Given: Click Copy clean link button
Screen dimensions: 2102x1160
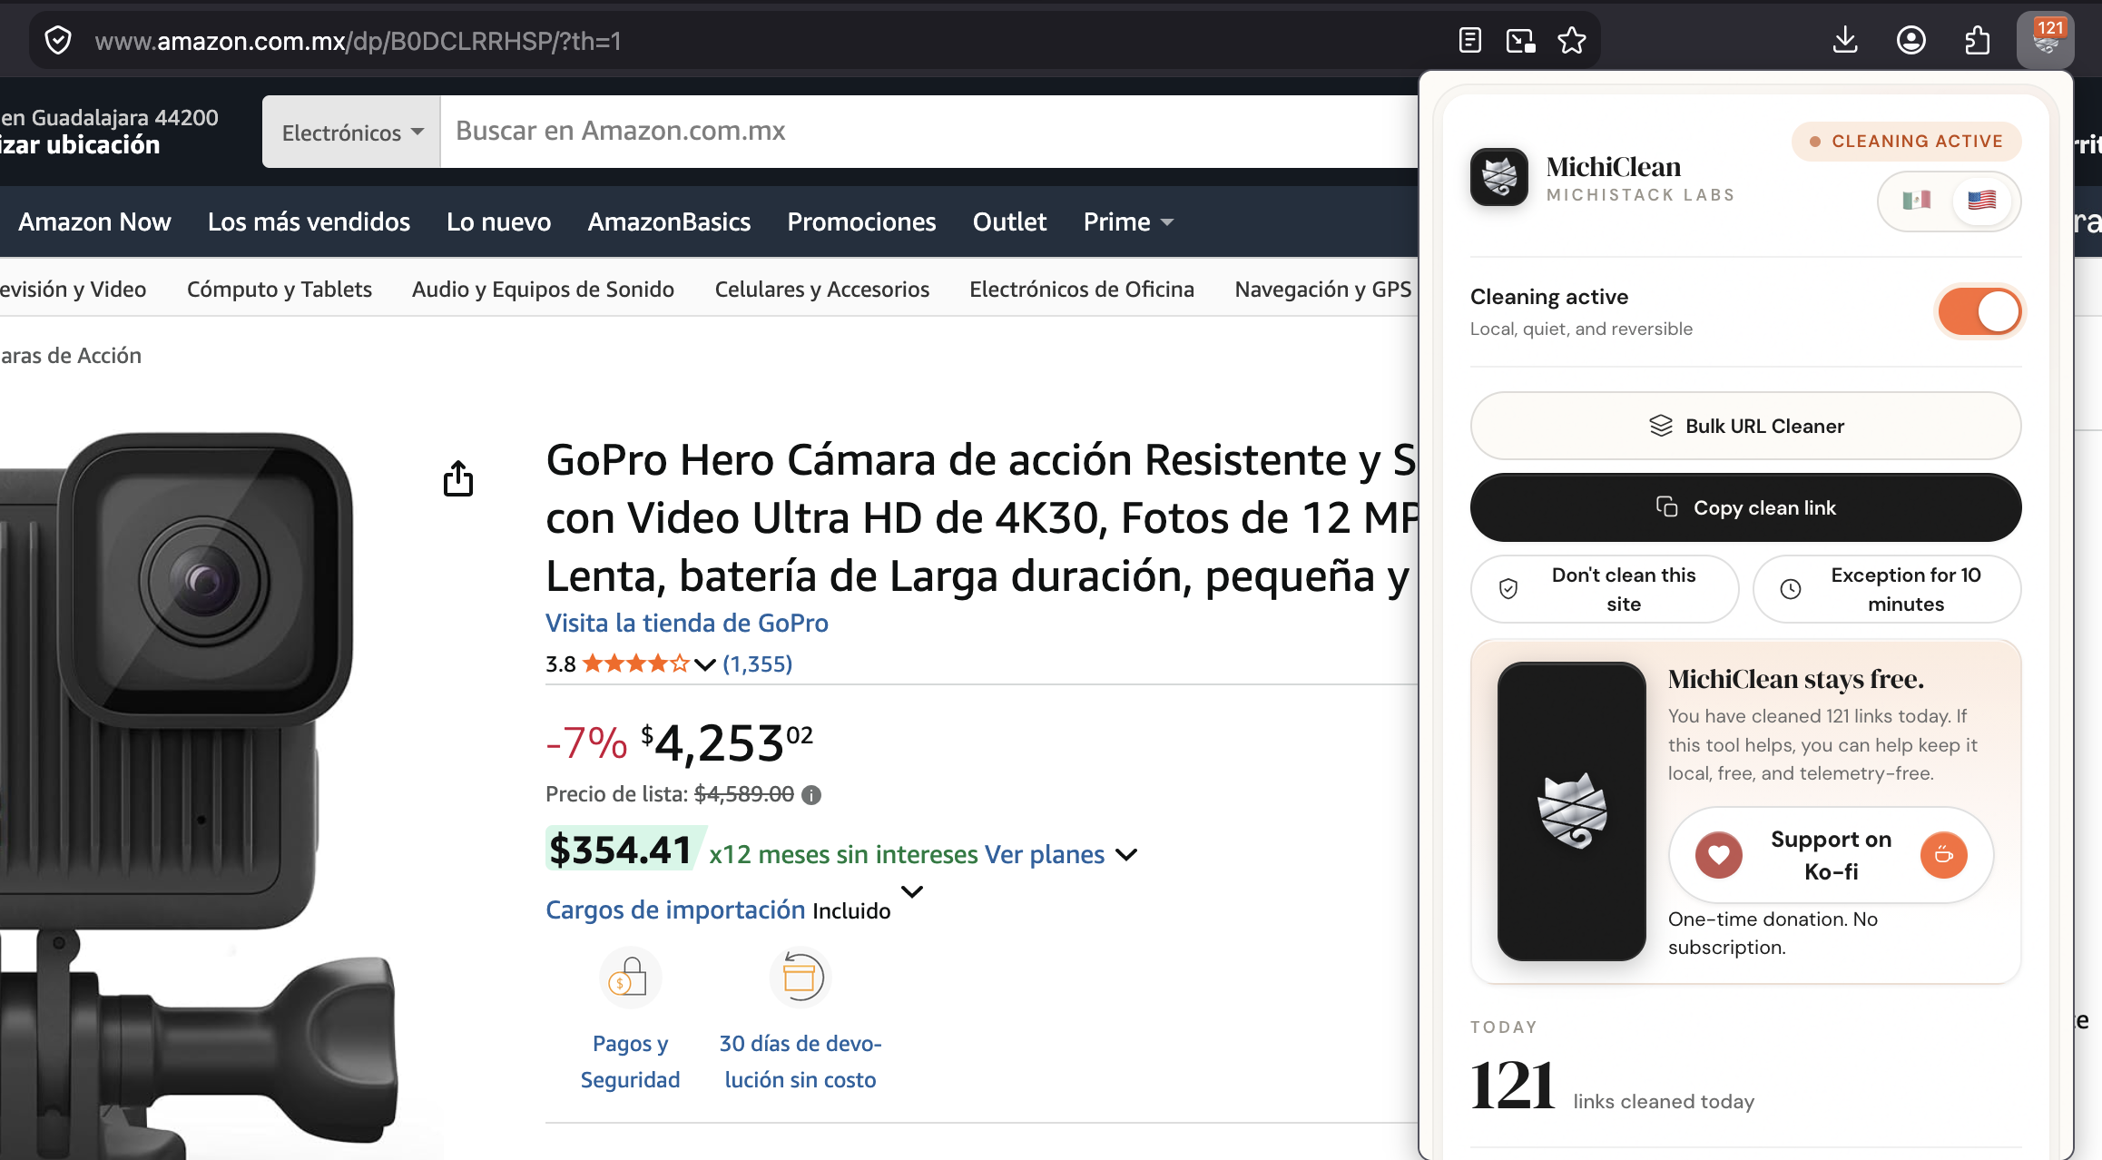Looking at the screenshot, I should pyautogui.click(x=1745, y=507).
